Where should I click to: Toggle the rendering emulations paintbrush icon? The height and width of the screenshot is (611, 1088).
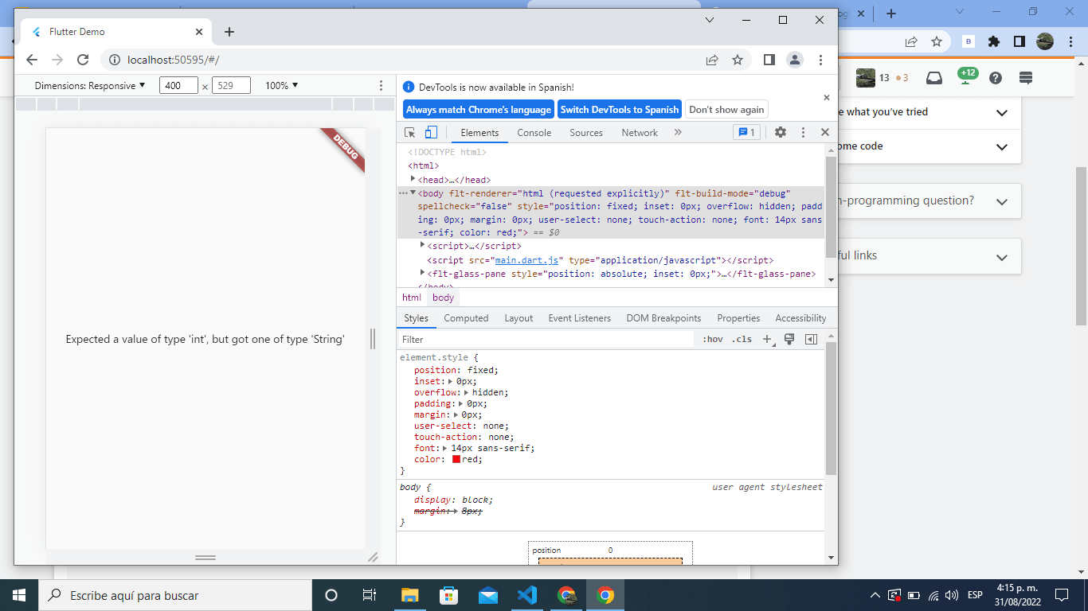(789, 339)
